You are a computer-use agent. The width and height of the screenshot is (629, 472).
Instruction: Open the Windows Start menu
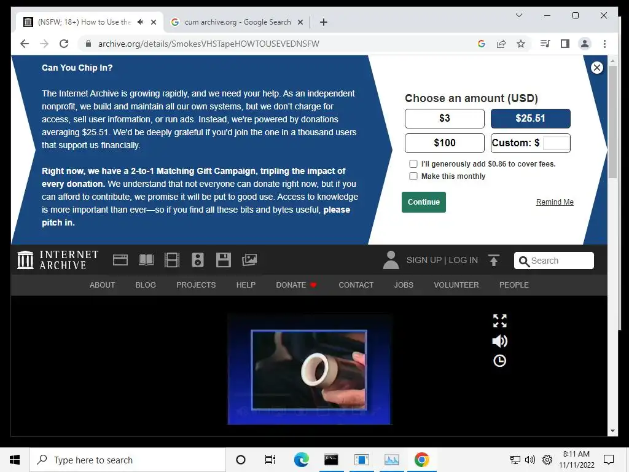point(15,460)
